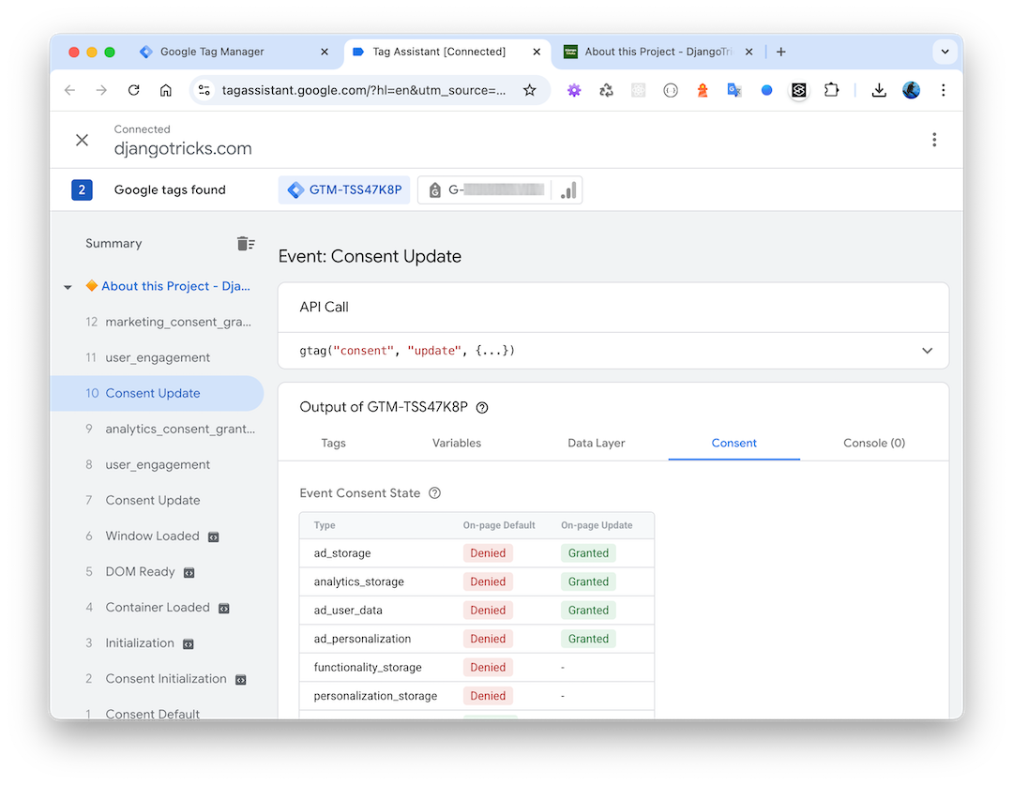Screen dimensions: 1013x785
Task: Click the ad_storage row's Granted badge
Action: [588, 553]
